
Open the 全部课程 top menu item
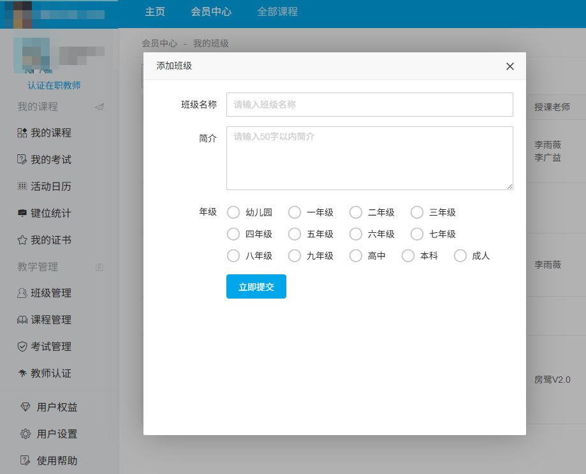pos(277,11)
